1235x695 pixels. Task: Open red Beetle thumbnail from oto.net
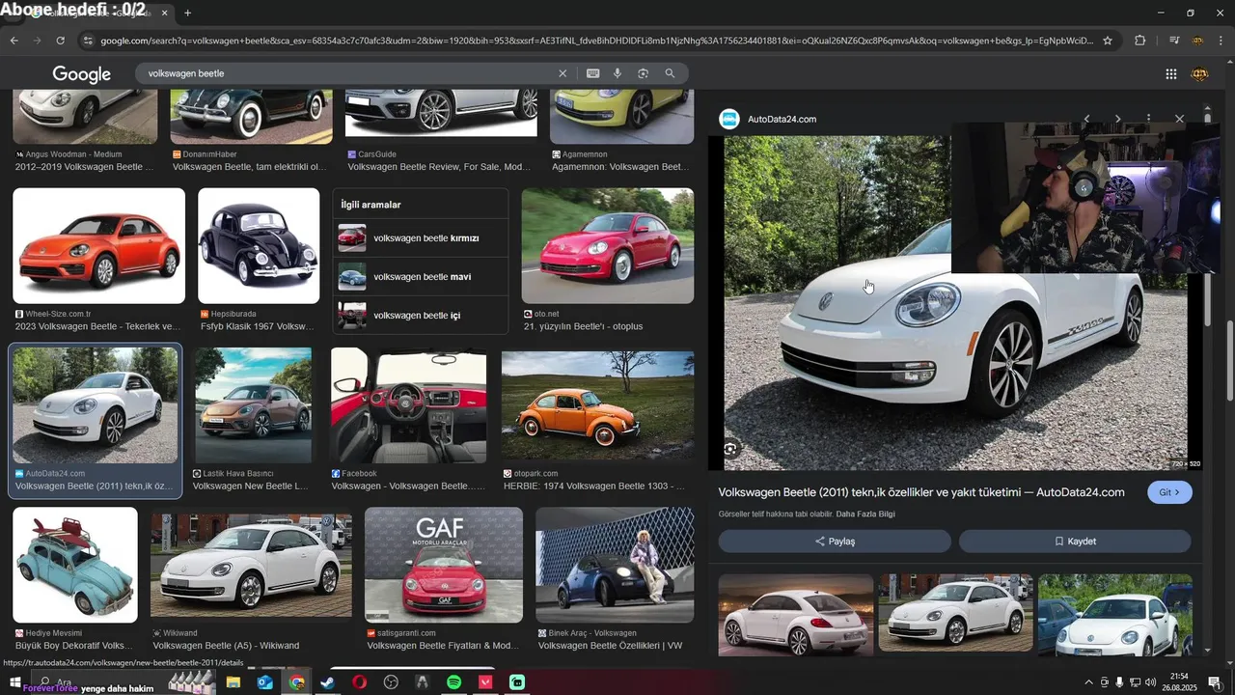click(607, 246)
